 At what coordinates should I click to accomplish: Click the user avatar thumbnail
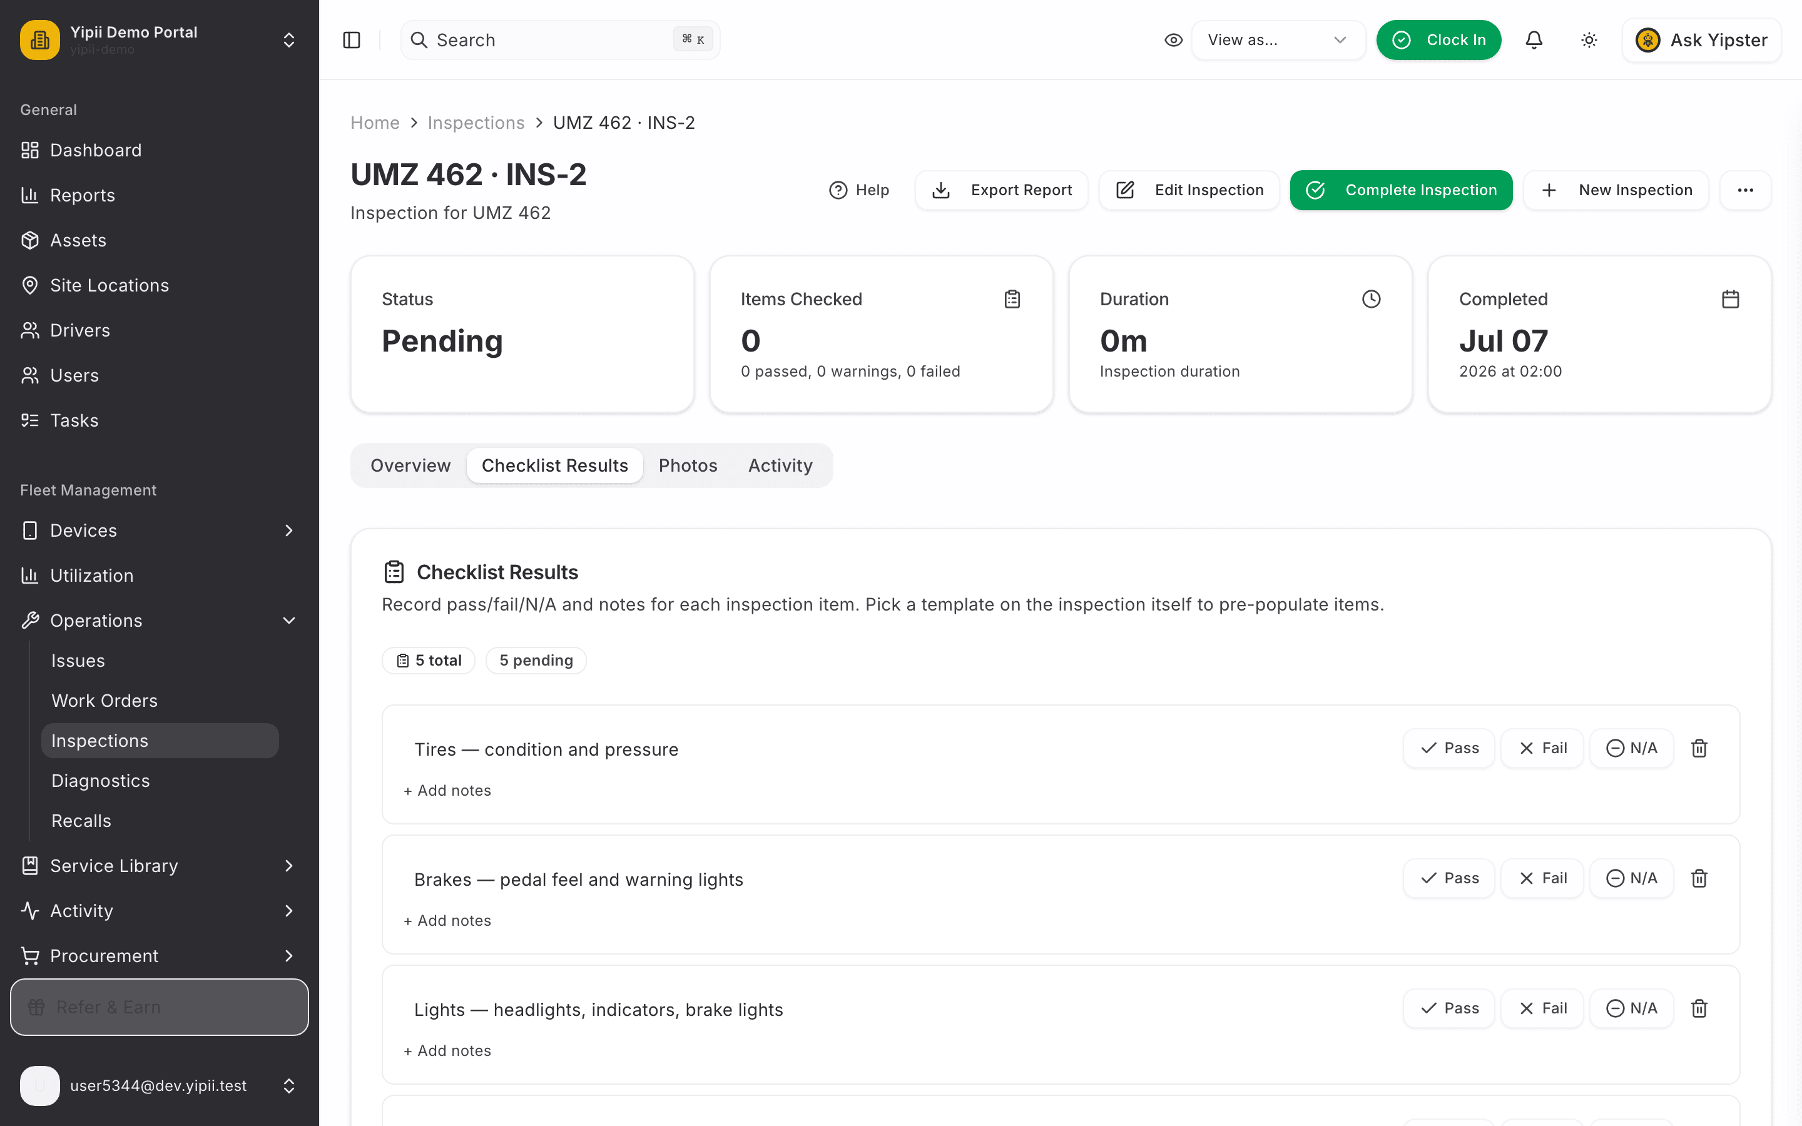[40, 1086]
